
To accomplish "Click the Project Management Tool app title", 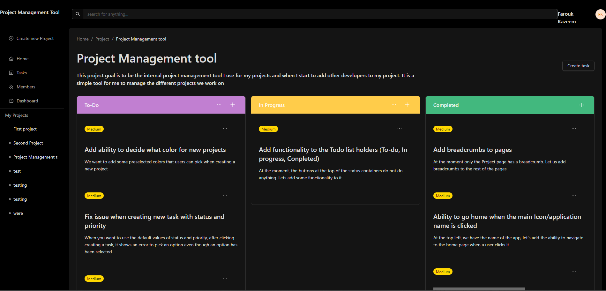I will click(x=30, y=12).
